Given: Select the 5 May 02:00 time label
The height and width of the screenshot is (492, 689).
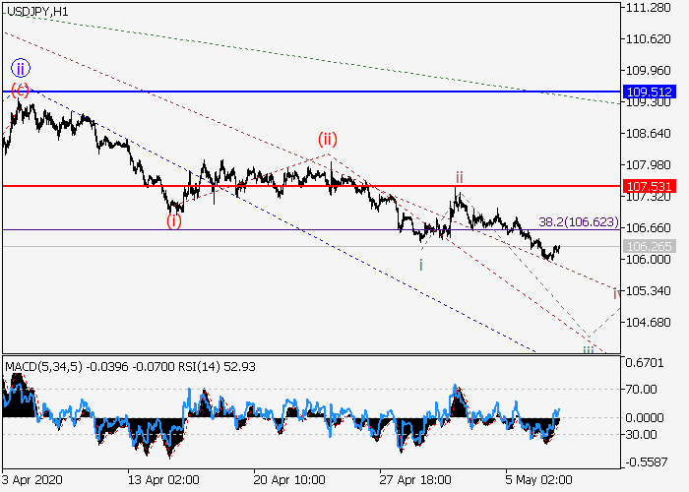Looking at the screenshot, I should (537, 481).
